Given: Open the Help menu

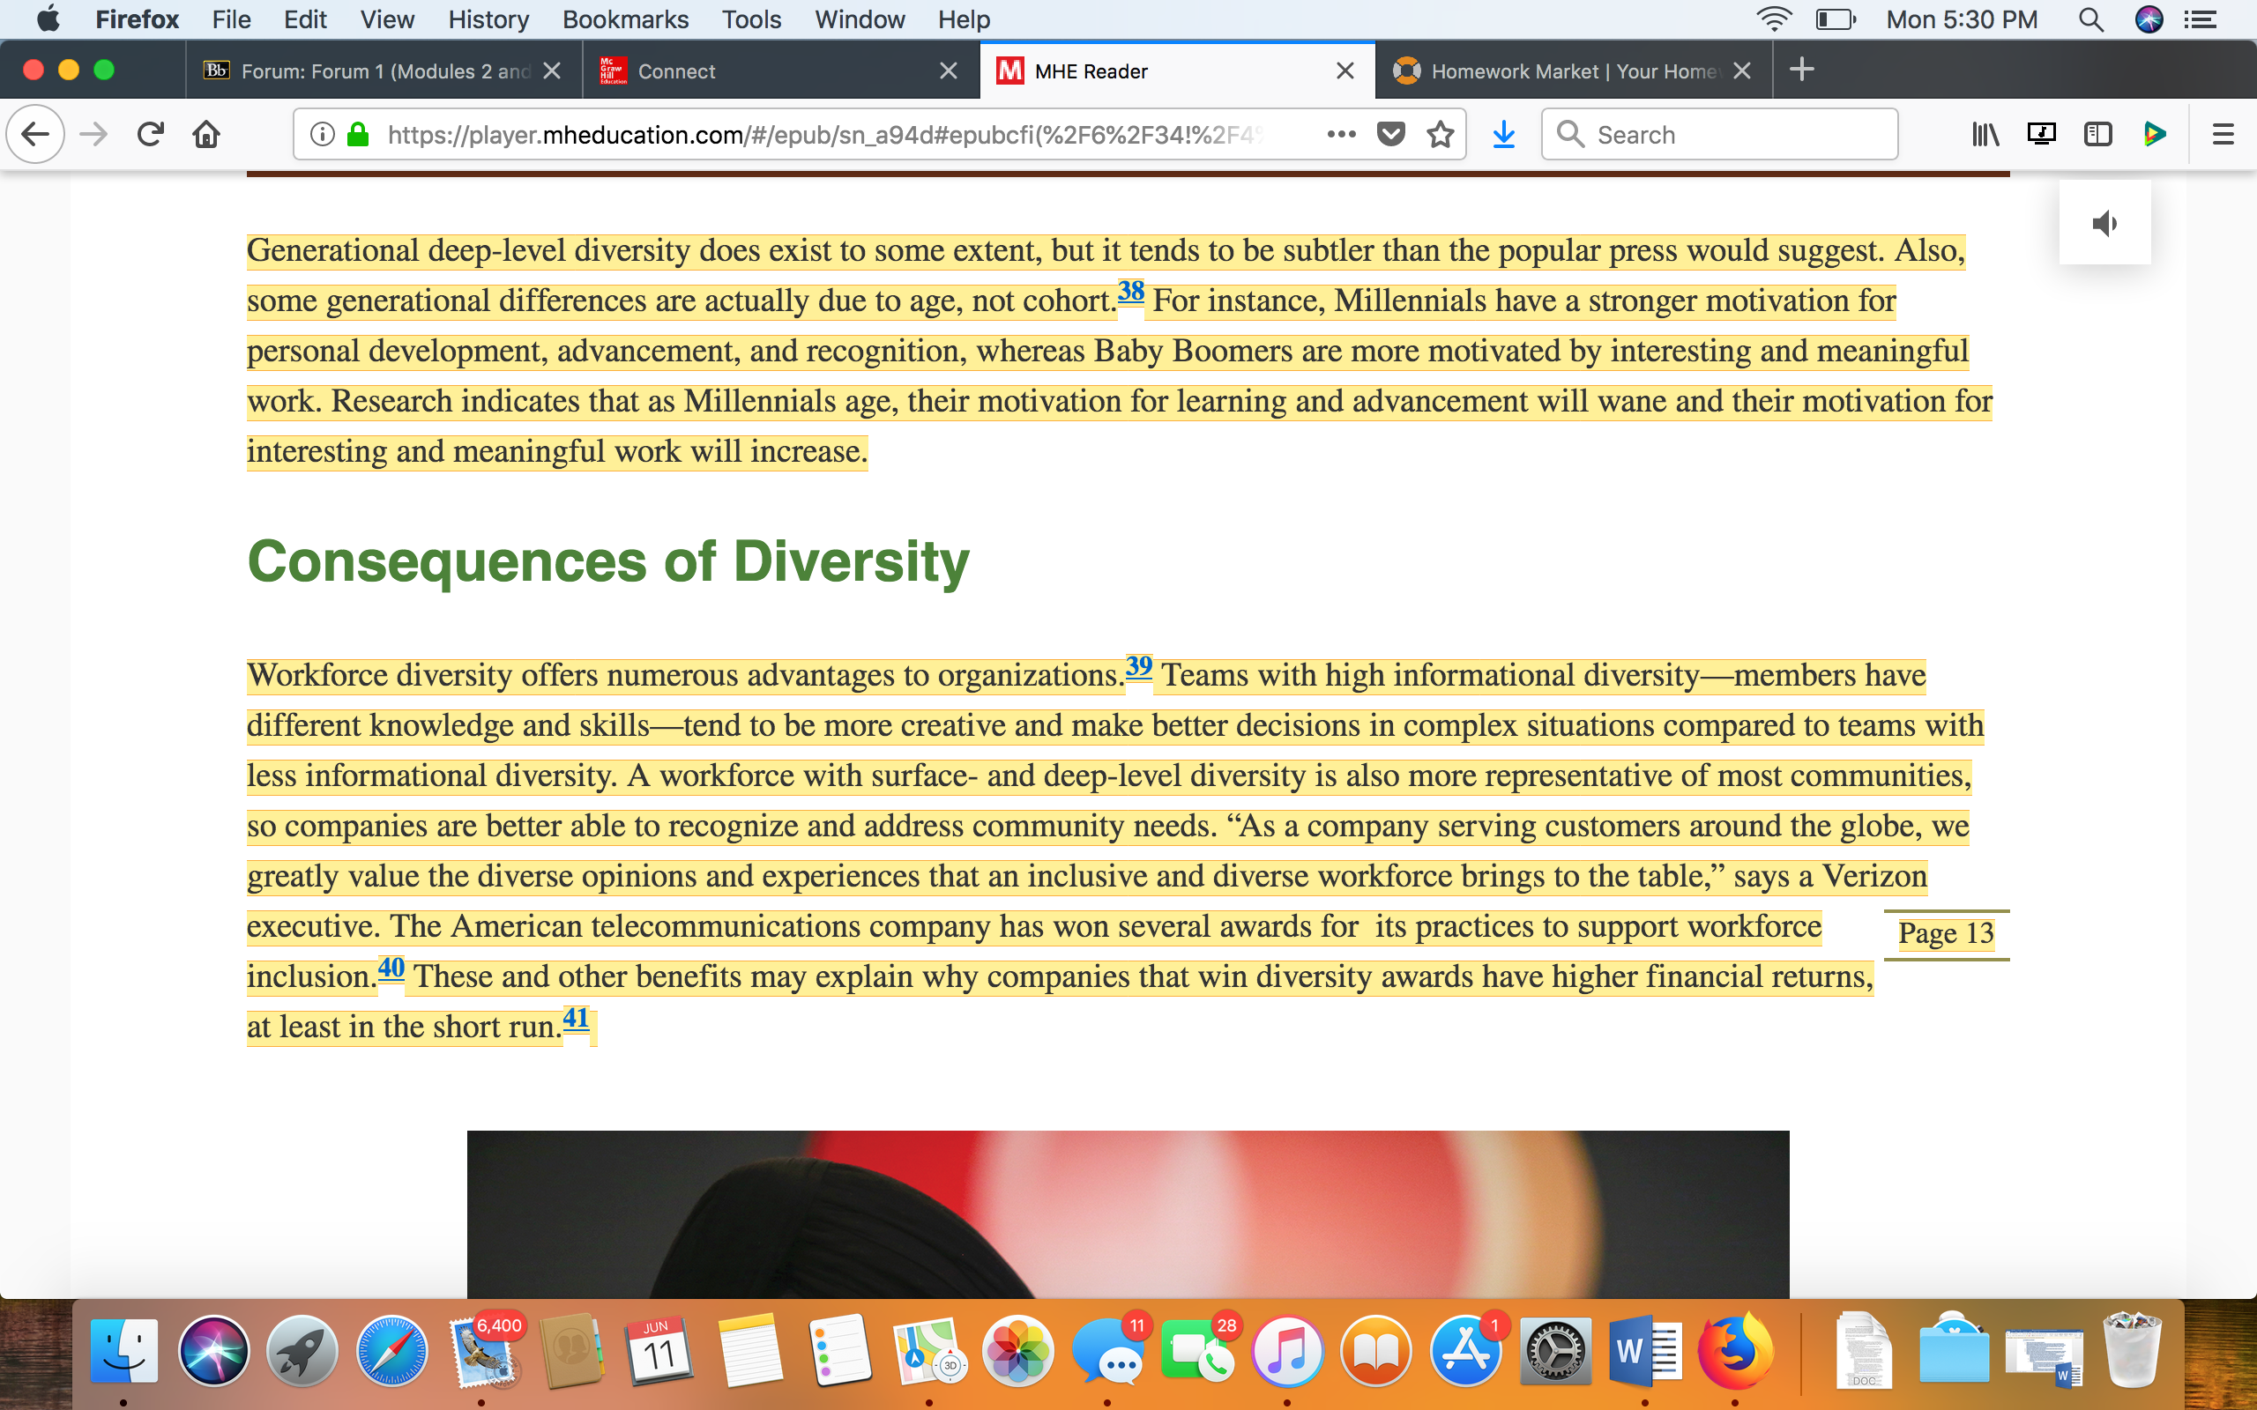Looking at the screenshot, I should pos(965,19).
